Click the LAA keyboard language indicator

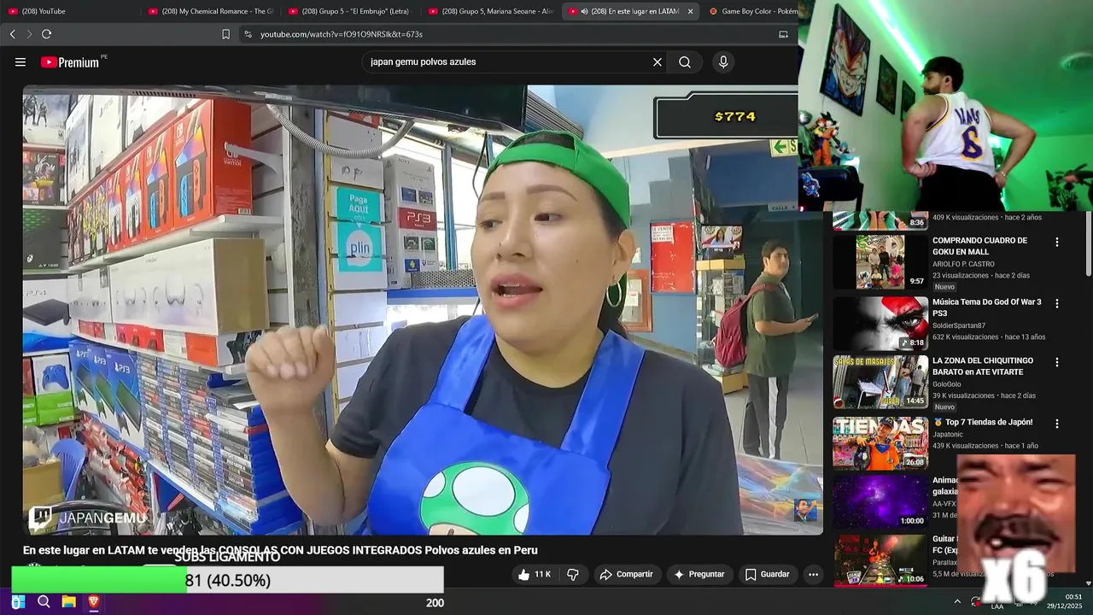coord(997,606)
